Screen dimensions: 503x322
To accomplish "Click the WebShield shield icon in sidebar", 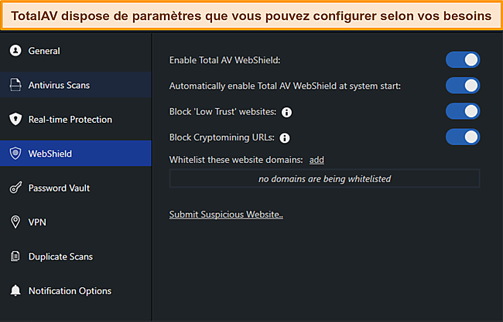I will click(x=15, y=154).
